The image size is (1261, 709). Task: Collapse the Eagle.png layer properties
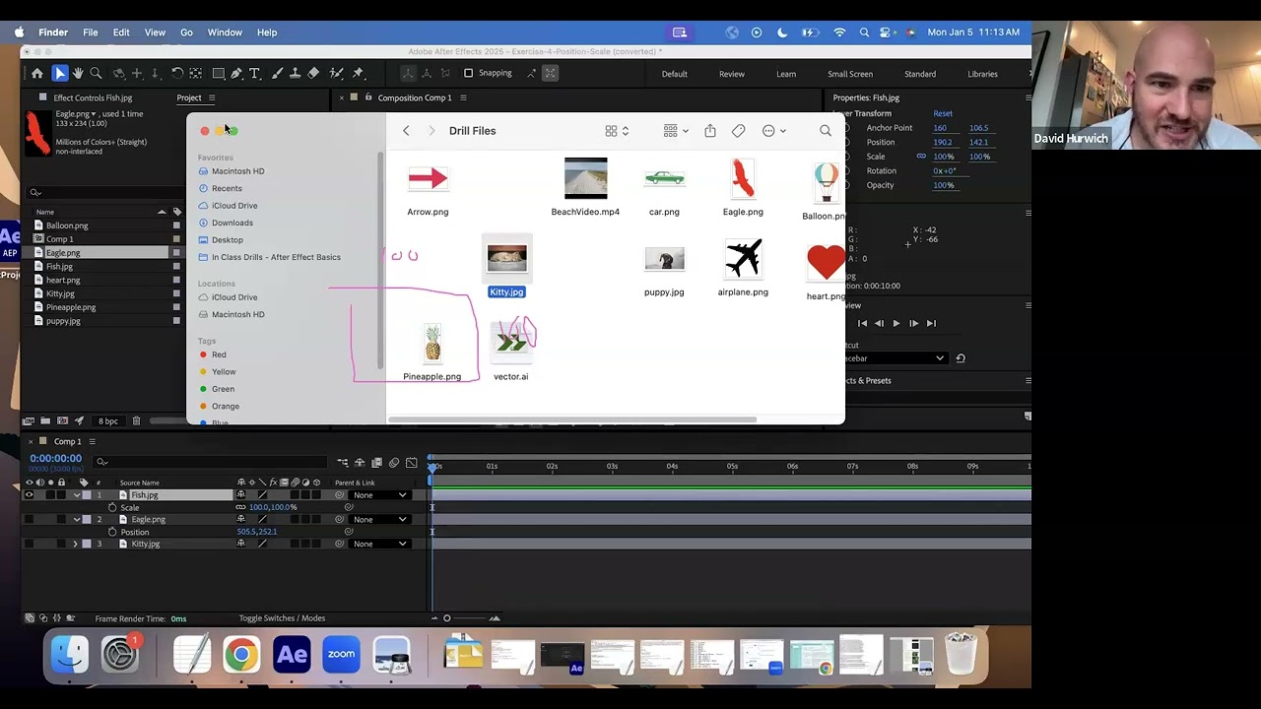(x=76, y=519)
